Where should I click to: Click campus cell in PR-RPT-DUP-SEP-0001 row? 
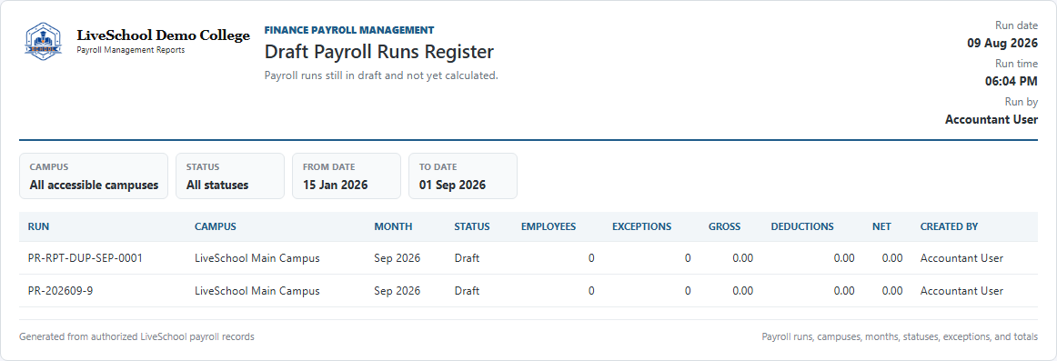pos(257,258)
